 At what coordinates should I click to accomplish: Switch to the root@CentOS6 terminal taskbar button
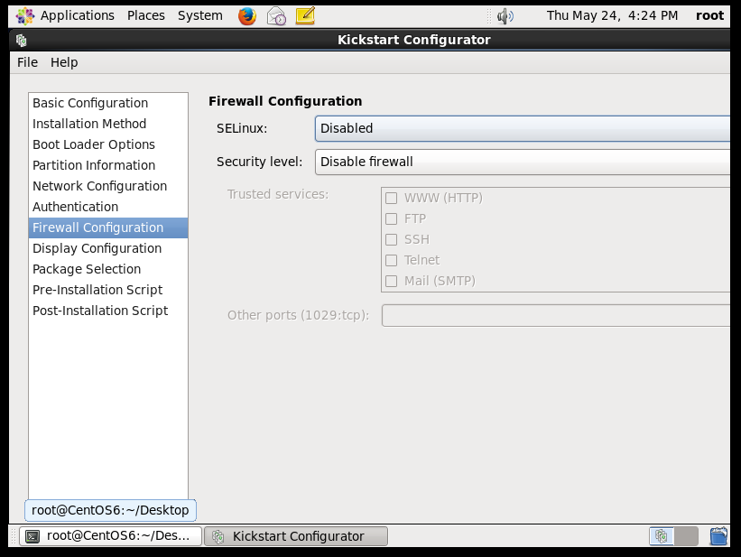click(x=111, y=536)
